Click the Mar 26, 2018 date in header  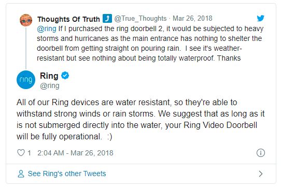click(192, 18)
